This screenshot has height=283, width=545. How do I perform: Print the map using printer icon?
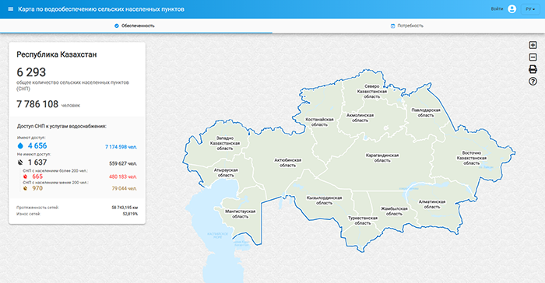(533, 69)
